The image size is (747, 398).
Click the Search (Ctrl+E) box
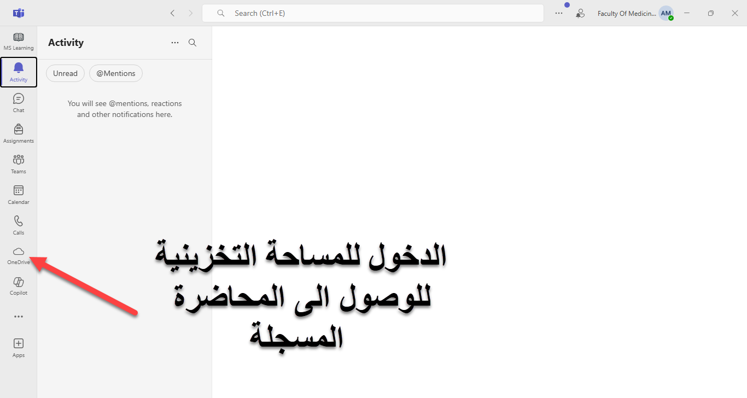pos(372,13)
